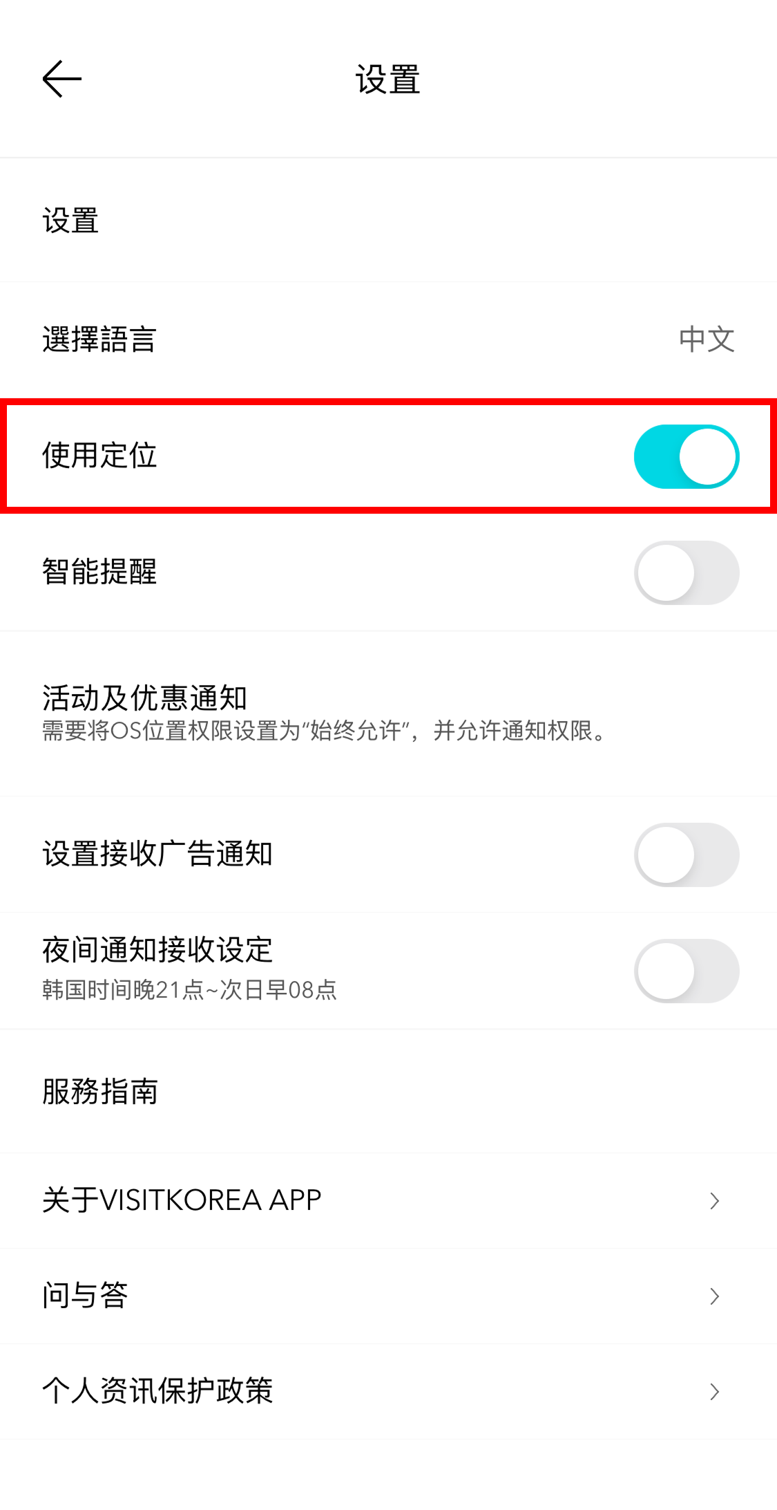Turn on the 设置接收广告通知 ad notification switch
The height and width of the screenshot is (1510, 777).
[x=687, y=855]
